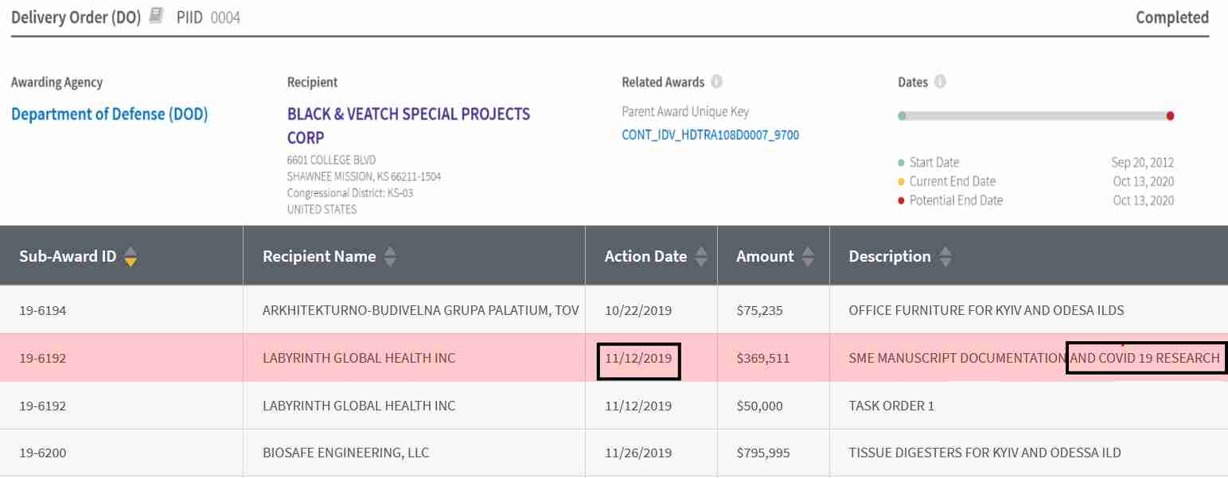1228x478 pixels.
Task: Sort by Action Date column arrows
Action: (x=701, y=256)
